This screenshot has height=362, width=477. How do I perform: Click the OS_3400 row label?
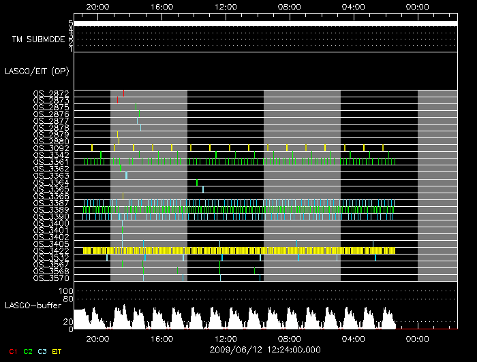[51, 223]
